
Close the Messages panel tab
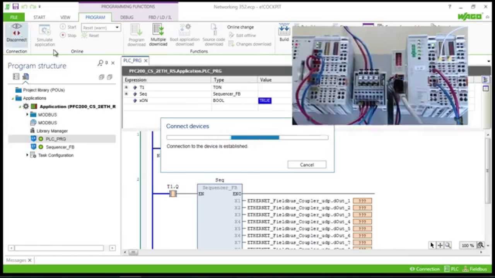tap(29, 260)
